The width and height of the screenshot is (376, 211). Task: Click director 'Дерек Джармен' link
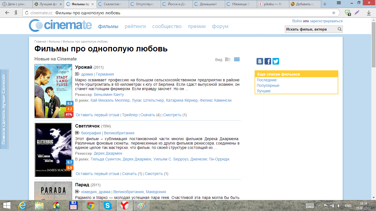coord(108,153)
